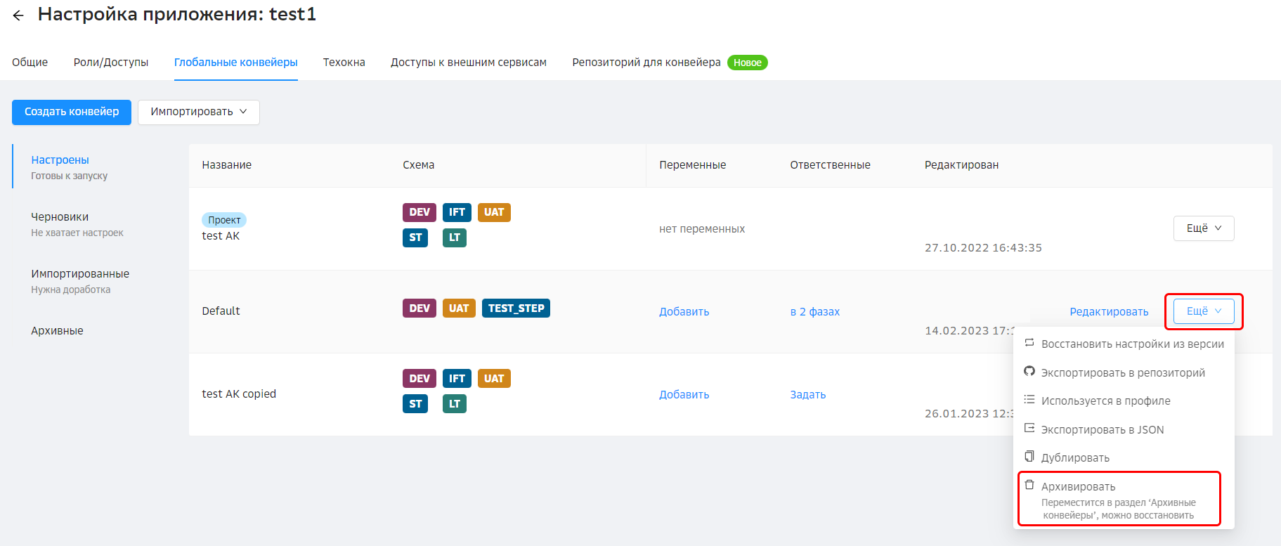
Task: Open the 'Репозиторий для конвейера' tab
Action: [x=646, y=63]
